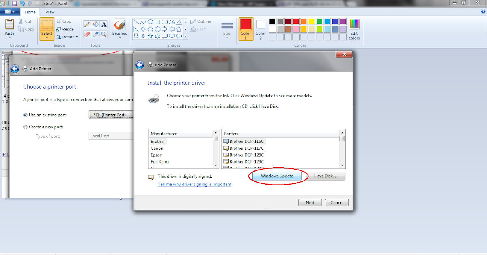Select the Pencil tool
This screenshot has height=255, width=487.
pos(87,24)
